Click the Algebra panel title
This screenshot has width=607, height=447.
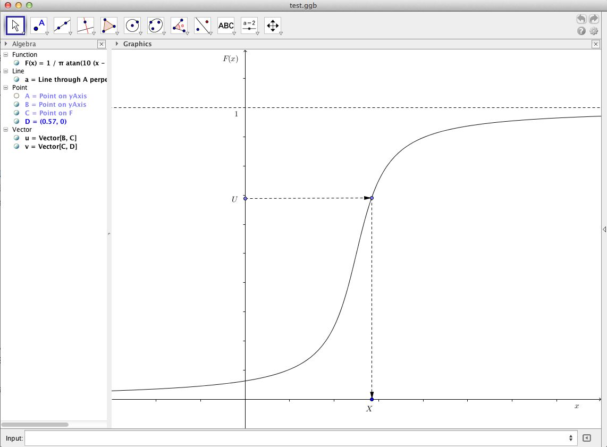(x=23, y=44)
